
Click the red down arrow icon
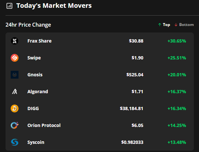click(x=176, y=25)
